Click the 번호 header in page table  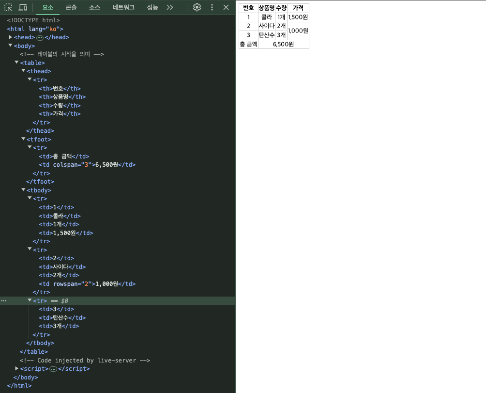248,8
